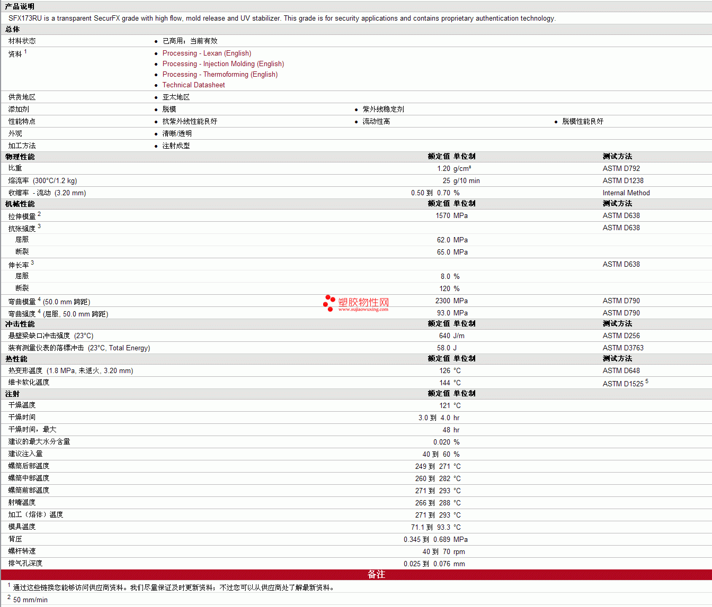712x607 pixels.
Task: Select the 模具温度 row label
Action: point(22,528)
